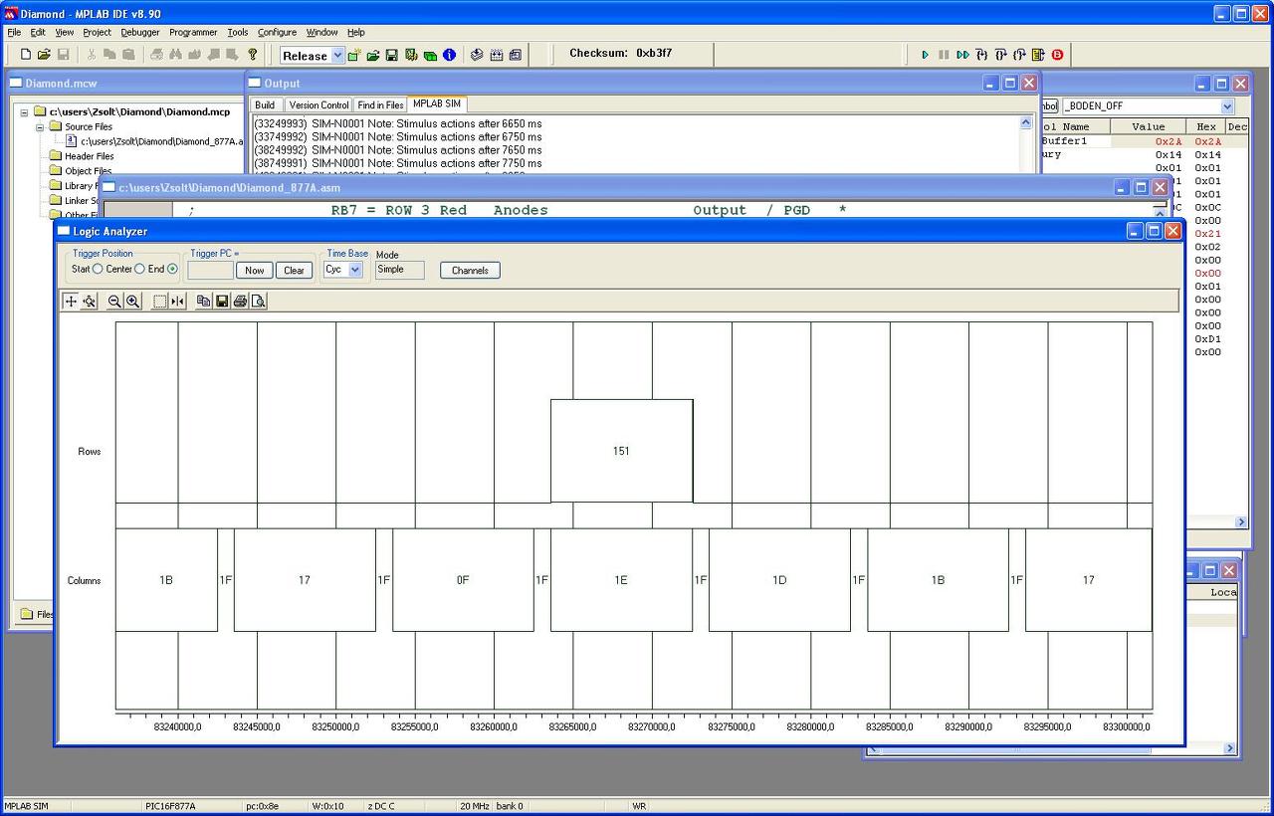
Task: Switch to the Version Control output tab
Action: pyautogui.click(x=319, y=104)
